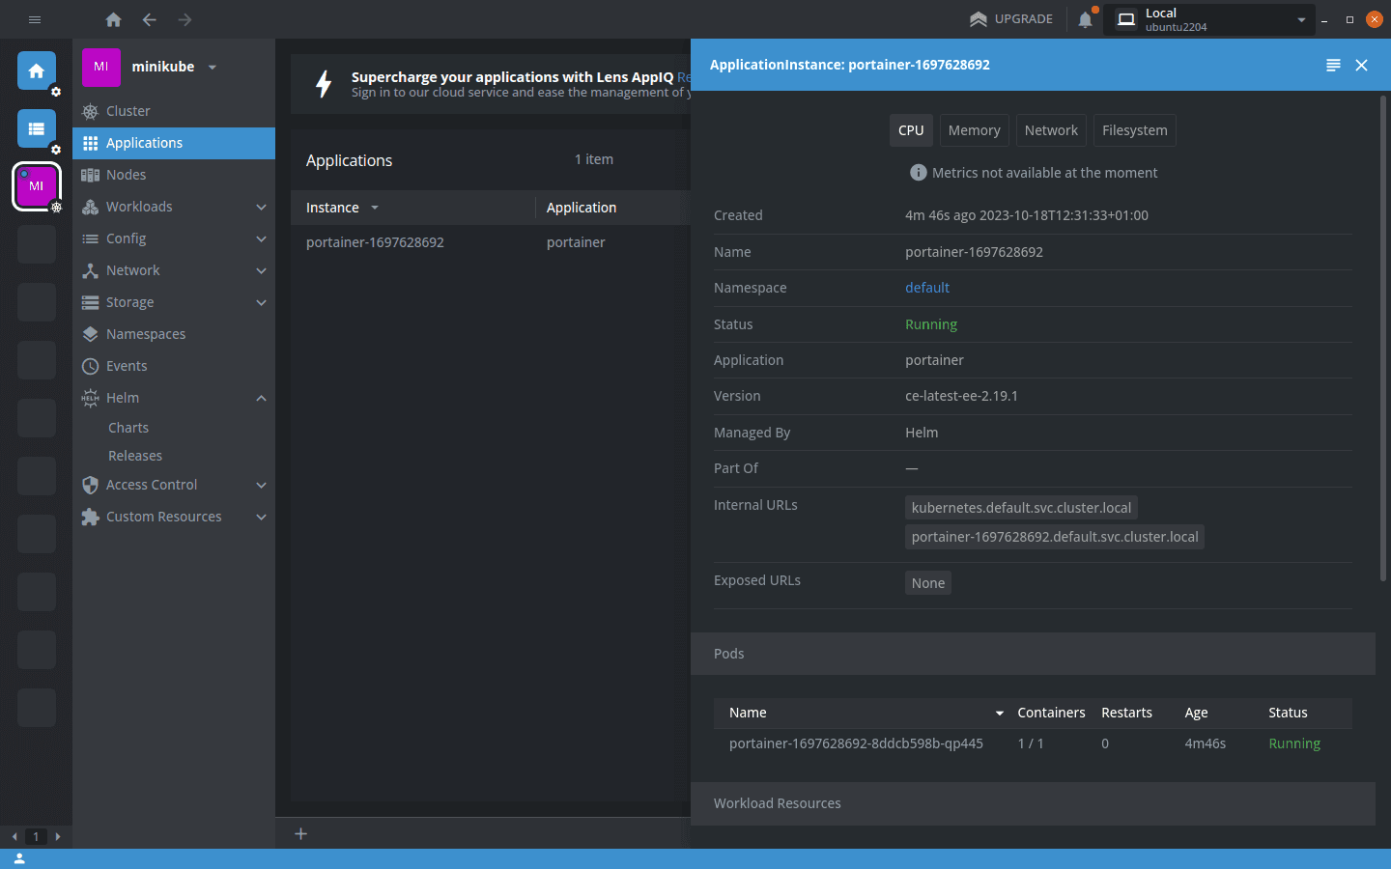Switch to the CPU metrics tab
Image resolution: width=1391 pixels, height=869 pixels.
click(911, 130)
